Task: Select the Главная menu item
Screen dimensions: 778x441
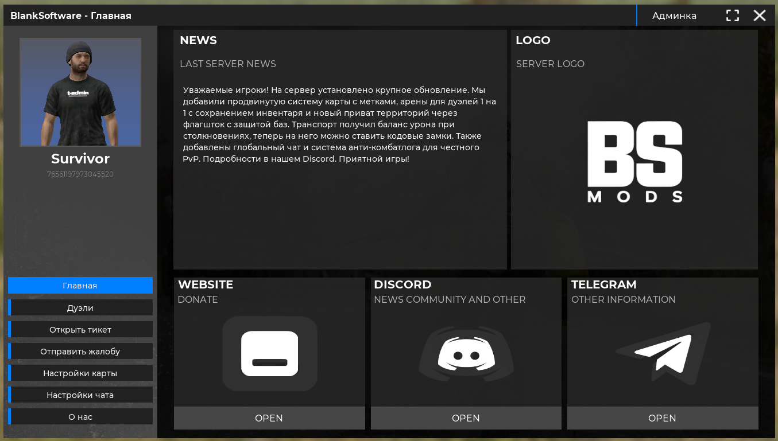Action: (80, 286)
